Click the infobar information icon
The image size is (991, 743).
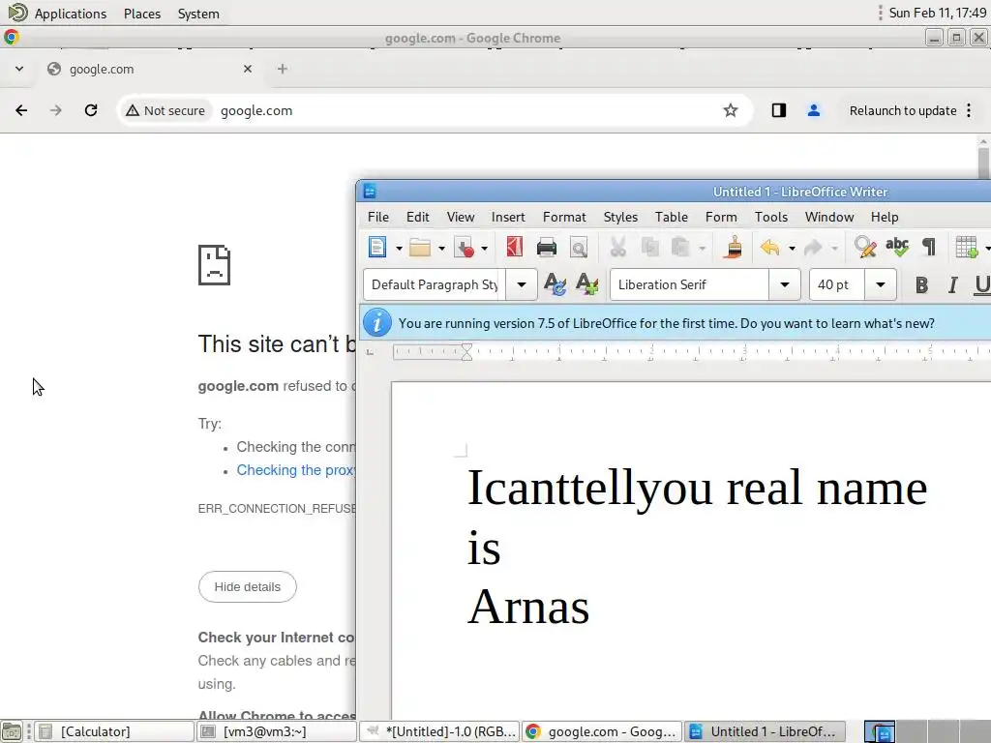[377, 323]
